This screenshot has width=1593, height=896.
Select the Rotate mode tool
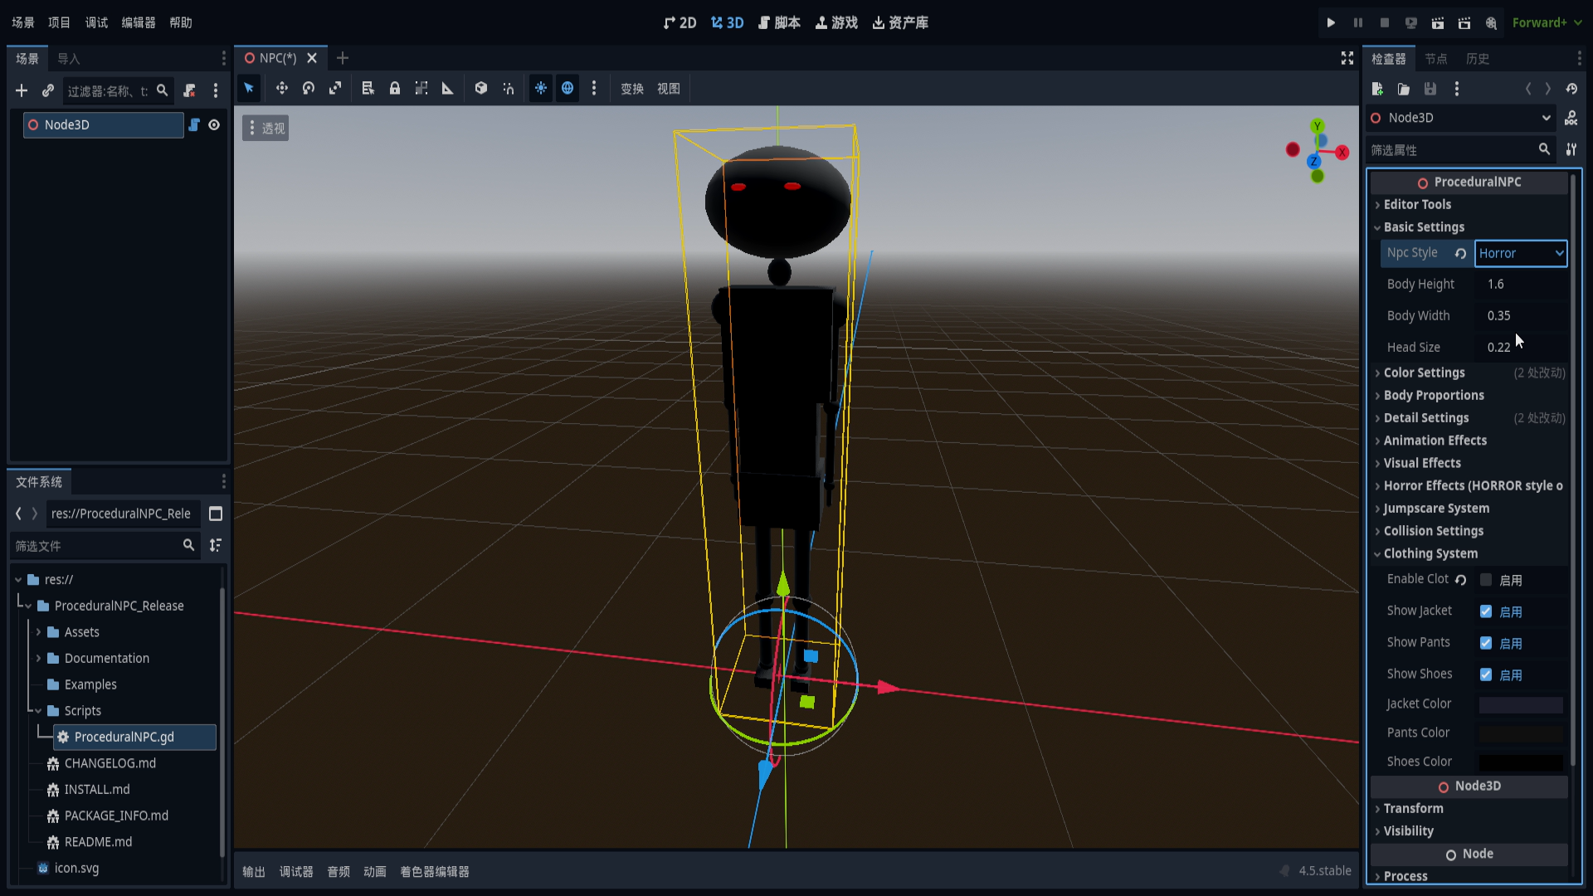coord(309,88)
